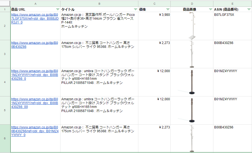Open Amazon link ending 430Z66_00

tap(35, 103)
